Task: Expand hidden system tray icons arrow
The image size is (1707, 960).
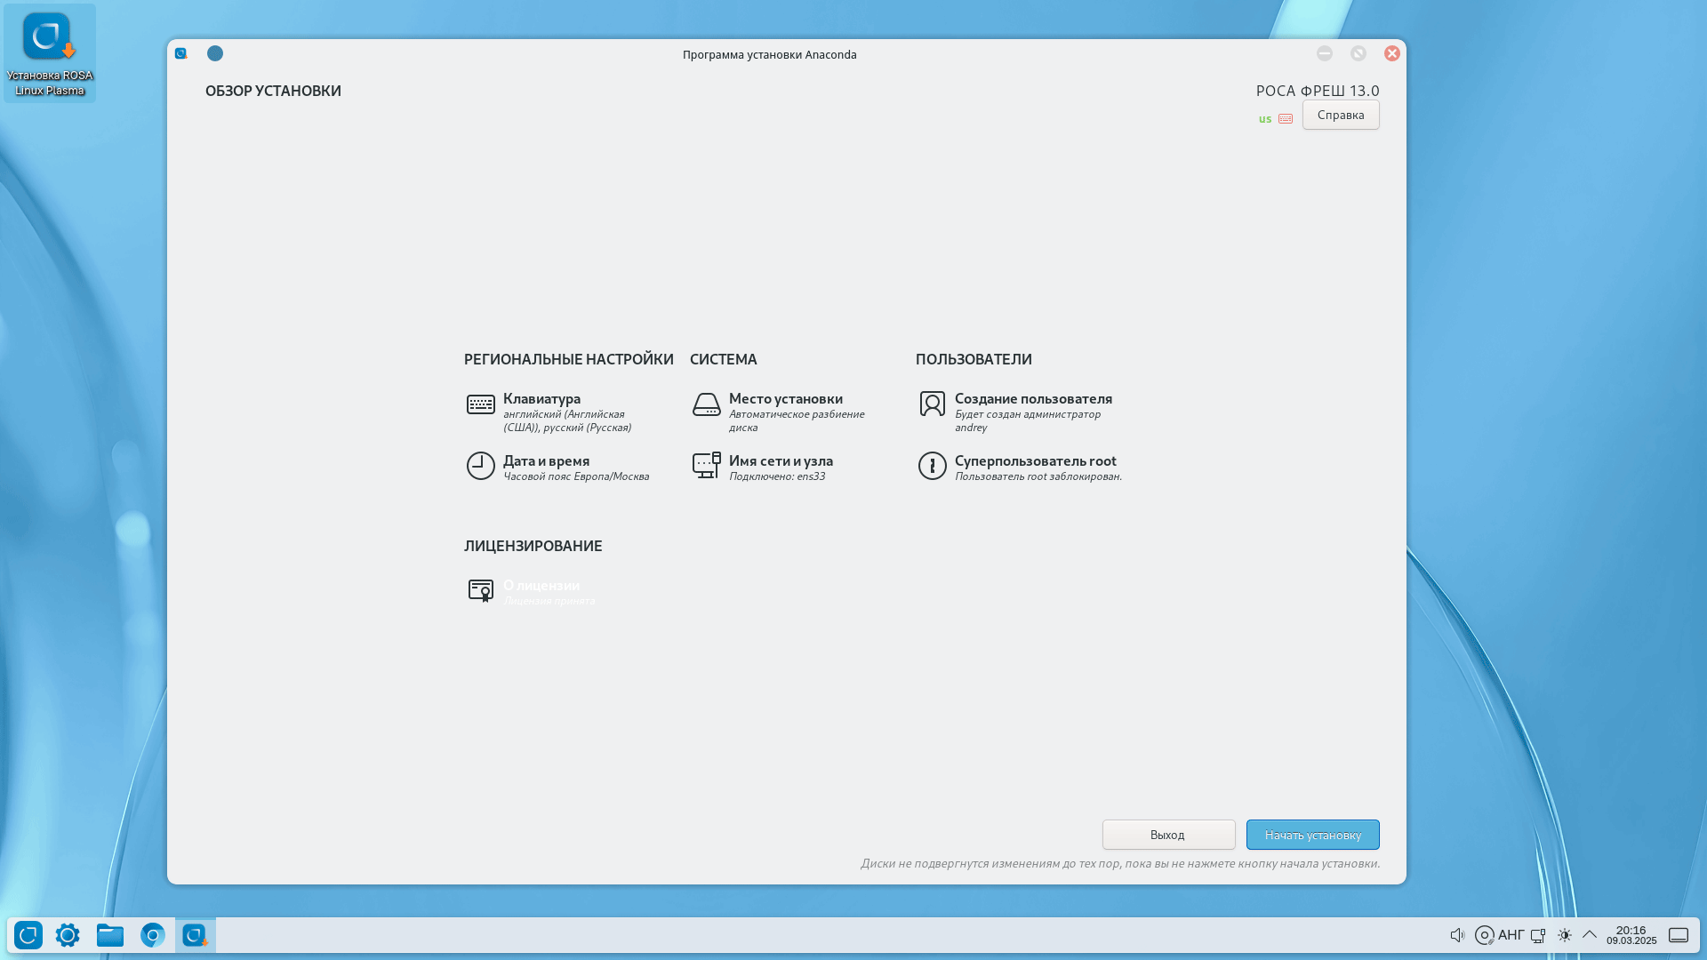Action: tap(1590, 935)
